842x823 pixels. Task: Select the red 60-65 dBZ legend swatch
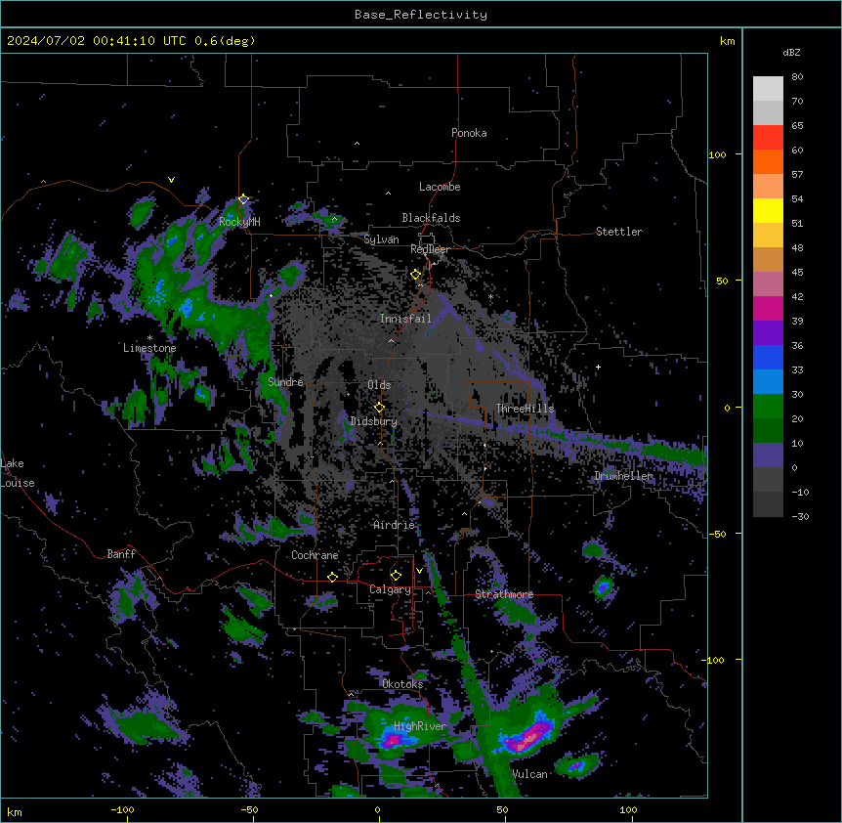(x=768, y=137)
